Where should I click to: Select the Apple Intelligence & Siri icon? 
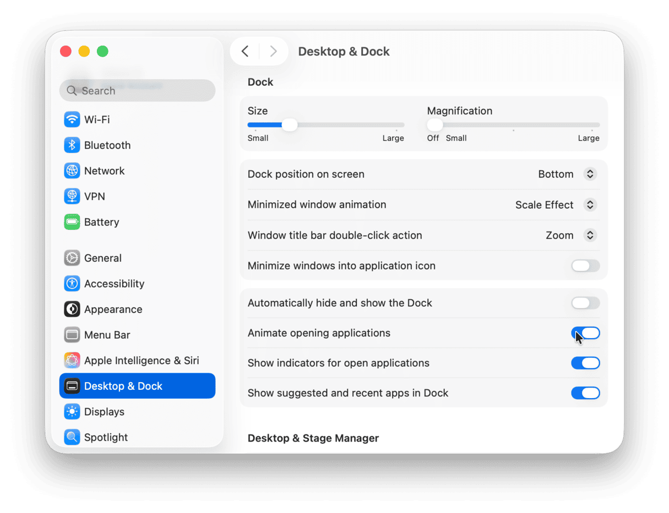[72, 361]
